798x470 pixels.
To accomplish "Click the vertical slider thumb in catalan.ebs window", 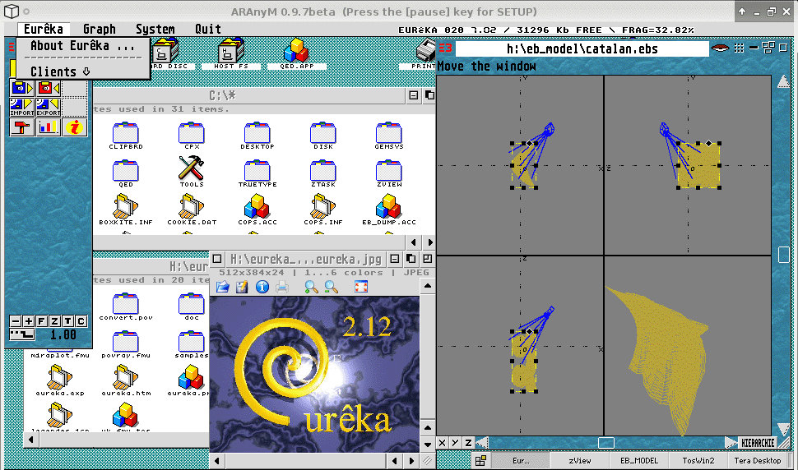I will [x=784, y=255].
